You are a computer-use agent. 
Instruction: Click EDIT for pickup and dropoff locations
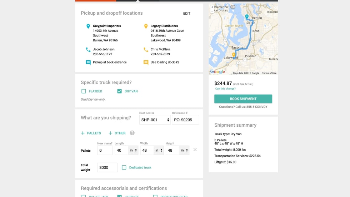(x=187, y=14)
